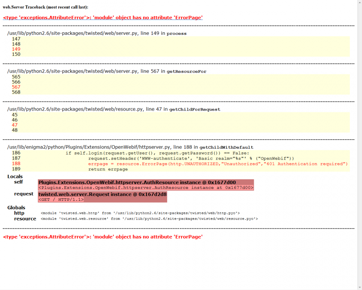Click the top AttributeError exception link
This screenshot has width=362, height=290.
(103, 17)
